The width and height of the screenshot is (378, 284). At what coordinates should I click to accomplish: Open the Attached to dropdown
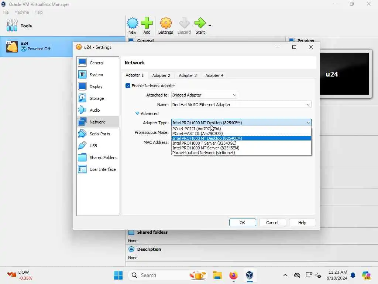[x=205, y=95]
